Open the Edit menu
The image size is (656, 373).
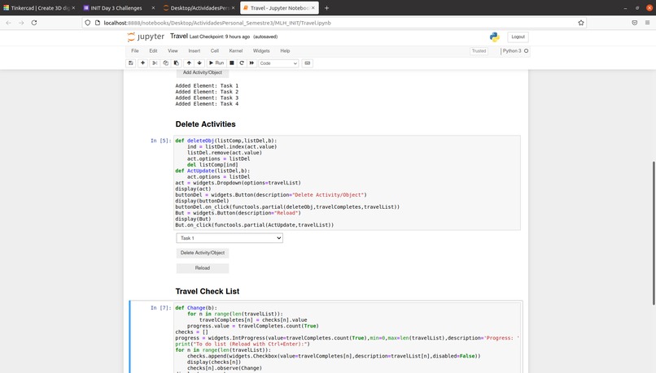153,51
